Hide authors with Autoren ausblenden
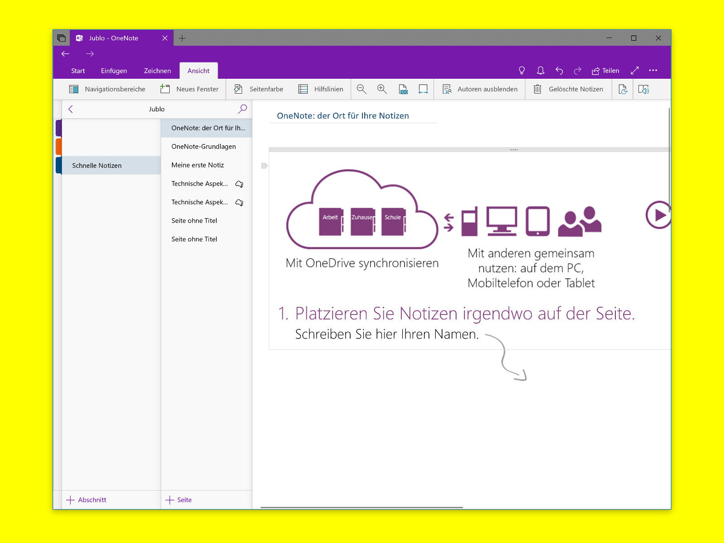Image resolution: width=724 pixels, height=543 pixels. (x=480, y=89)
